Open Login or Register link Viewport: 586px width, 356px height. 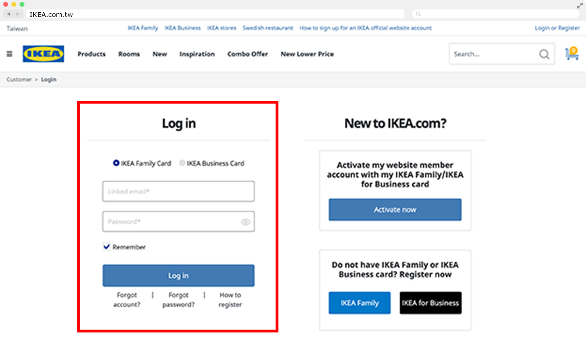557,28
